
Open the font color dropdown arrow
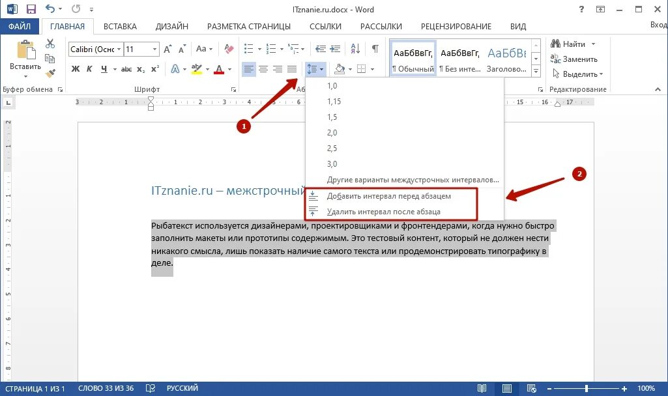point(229,69)
